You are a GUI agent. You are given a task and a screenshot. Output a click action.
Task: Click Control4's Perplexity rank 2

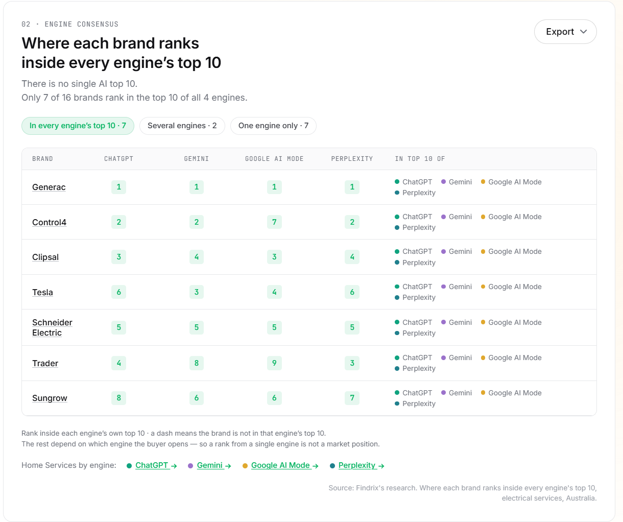pos(352,222)
